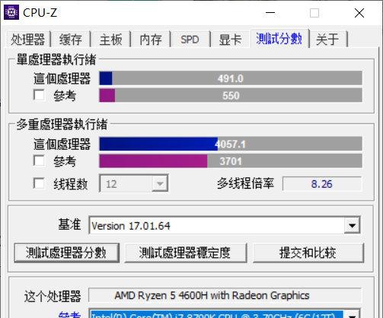
Task: Close the CPU-Z window
Action: tap(359, 13)
